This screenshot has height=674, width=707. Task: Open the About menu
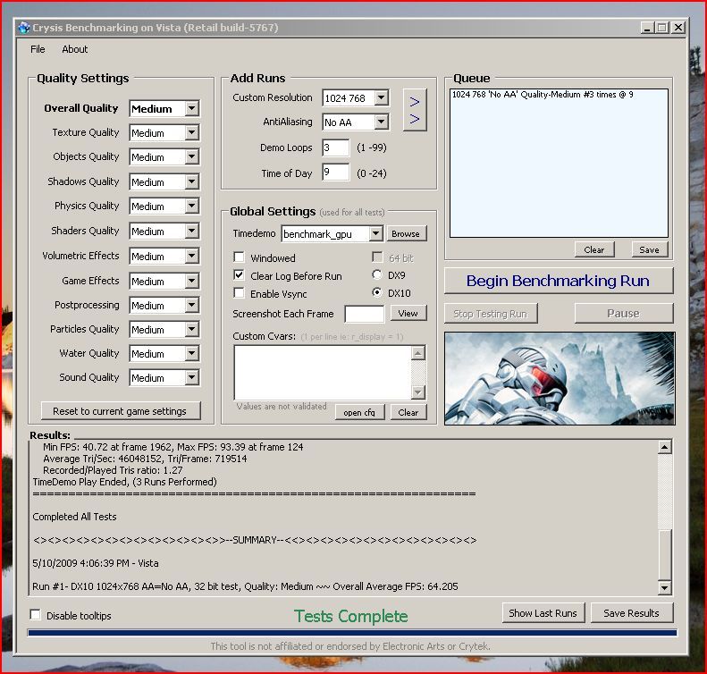74,49
